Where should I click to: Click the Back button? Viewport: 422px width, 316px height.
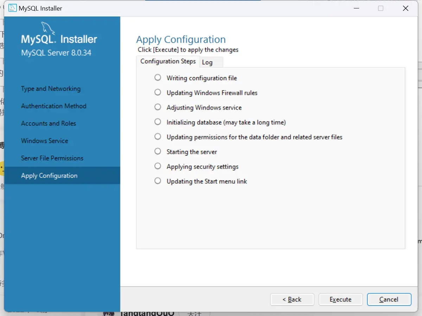(292, 299)
